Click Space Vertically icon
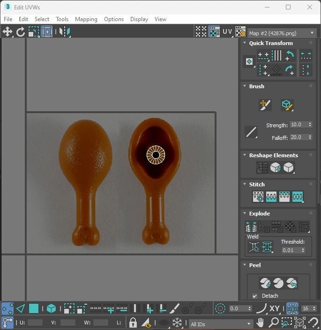This screenshot has width=321, height=330. click(306, 70)
